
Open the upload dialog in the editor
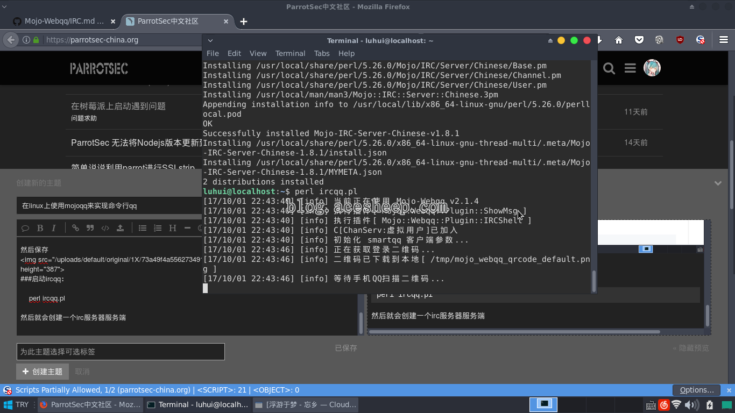coord(120,228)
